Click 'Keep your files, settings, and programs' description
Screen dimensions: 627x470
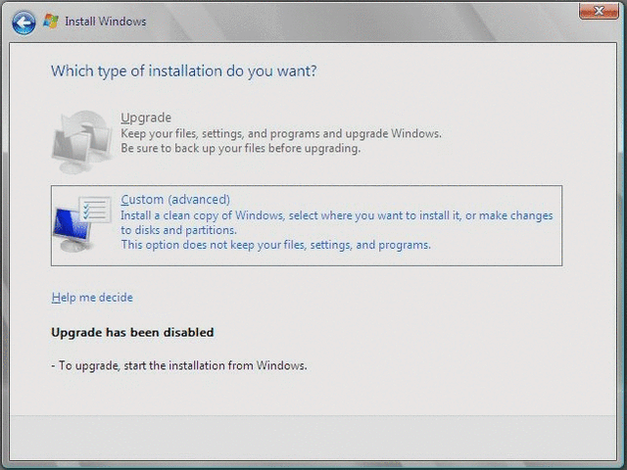pos(281,133)
